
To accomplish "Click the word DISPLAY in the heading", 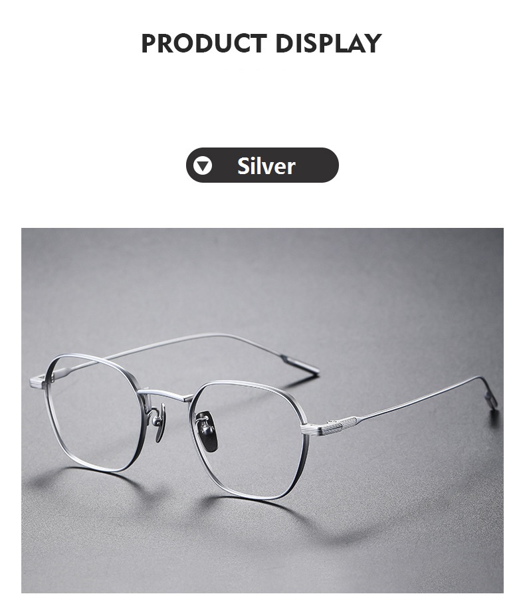I will (328, 43).
